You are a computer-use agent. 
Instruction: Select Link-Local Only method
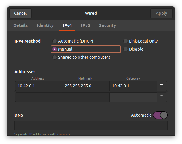click(x=126, y=41)
